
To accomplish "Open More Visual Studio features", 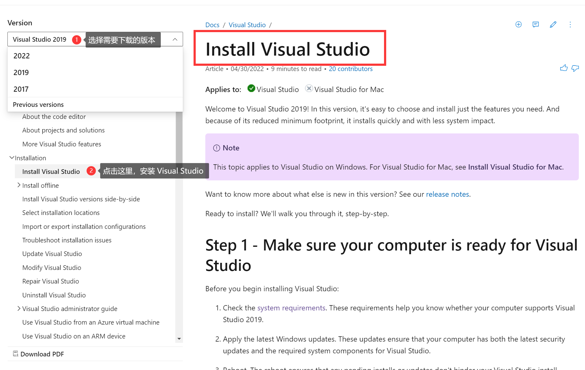I will point(62,144).
